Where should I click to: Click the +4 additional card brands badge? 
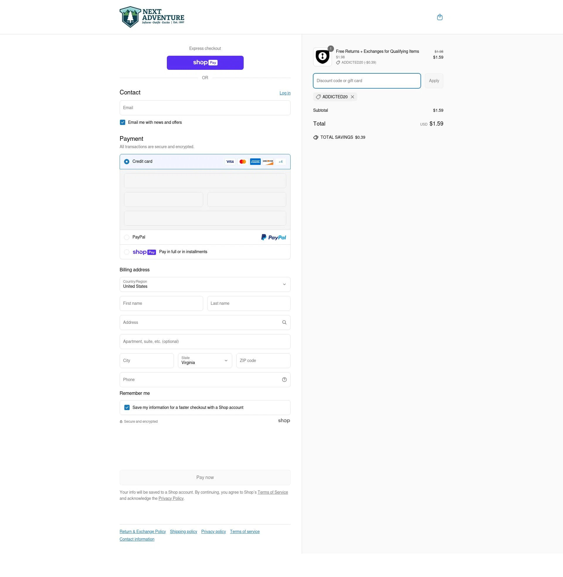pos(280,161)
